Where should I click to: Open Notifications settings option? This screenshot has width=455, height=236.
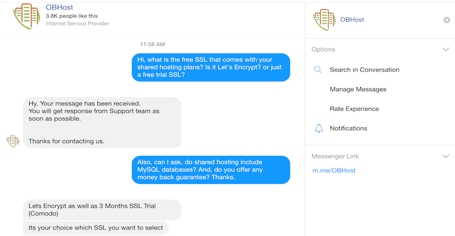click(x=349, y=128)
